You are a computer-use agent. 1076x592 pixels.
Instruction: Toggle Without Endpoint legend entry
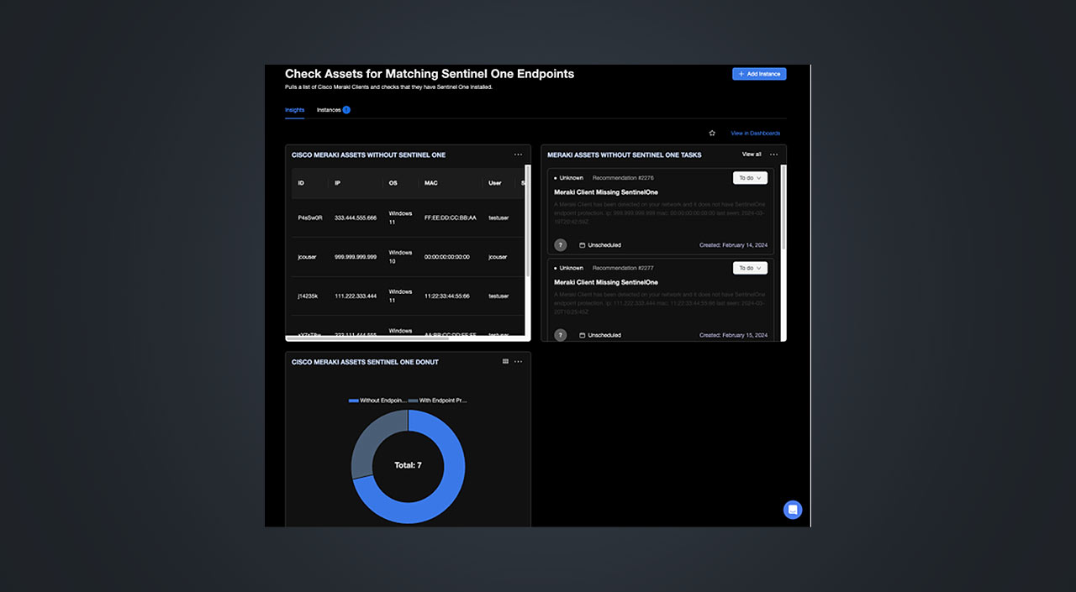377,401
